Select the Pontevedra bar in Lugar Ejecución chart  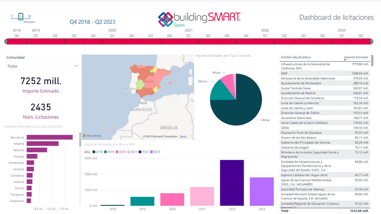tap(30, 163)
